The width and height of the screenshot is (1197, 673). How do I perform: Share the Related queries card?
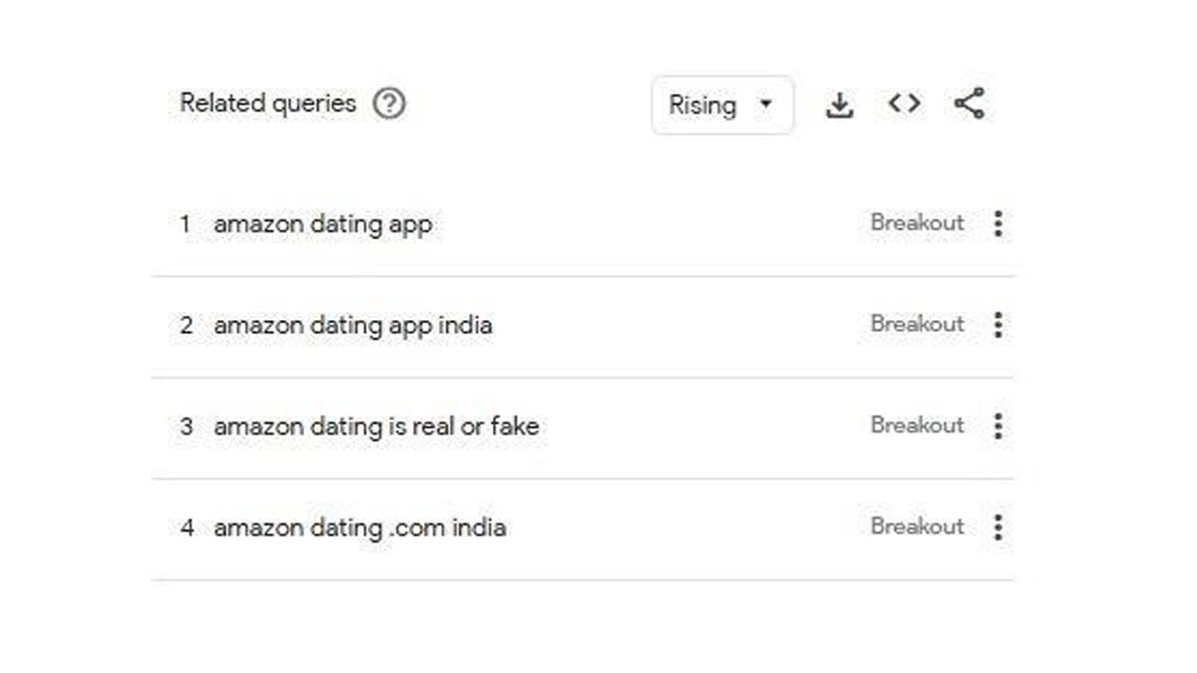click(x=969, y=104)
